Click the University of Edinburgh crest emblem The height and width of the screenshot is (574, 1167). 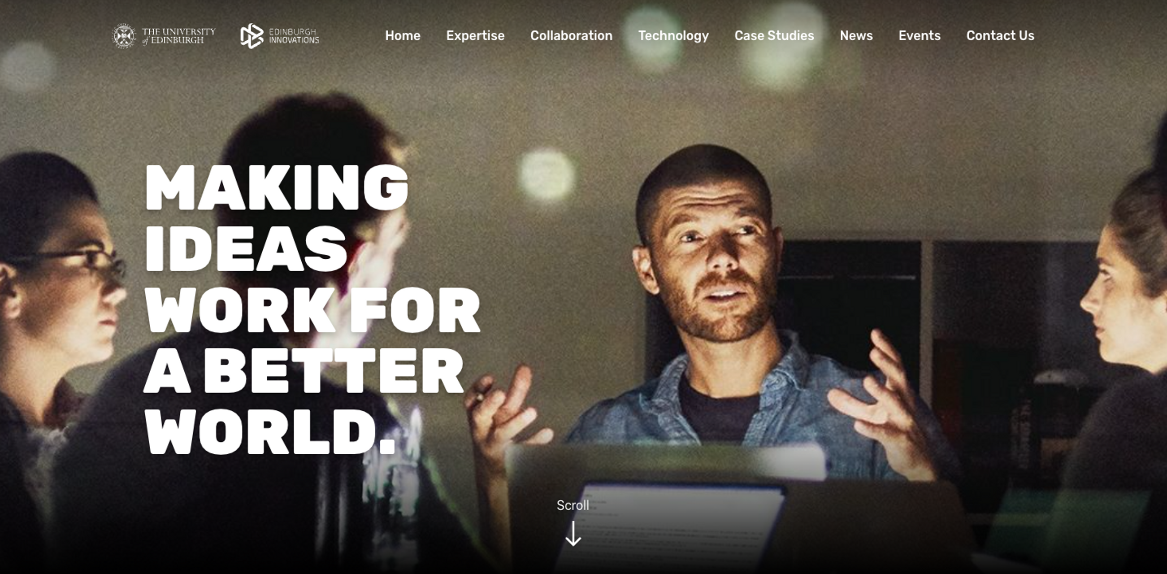(124, 36)
